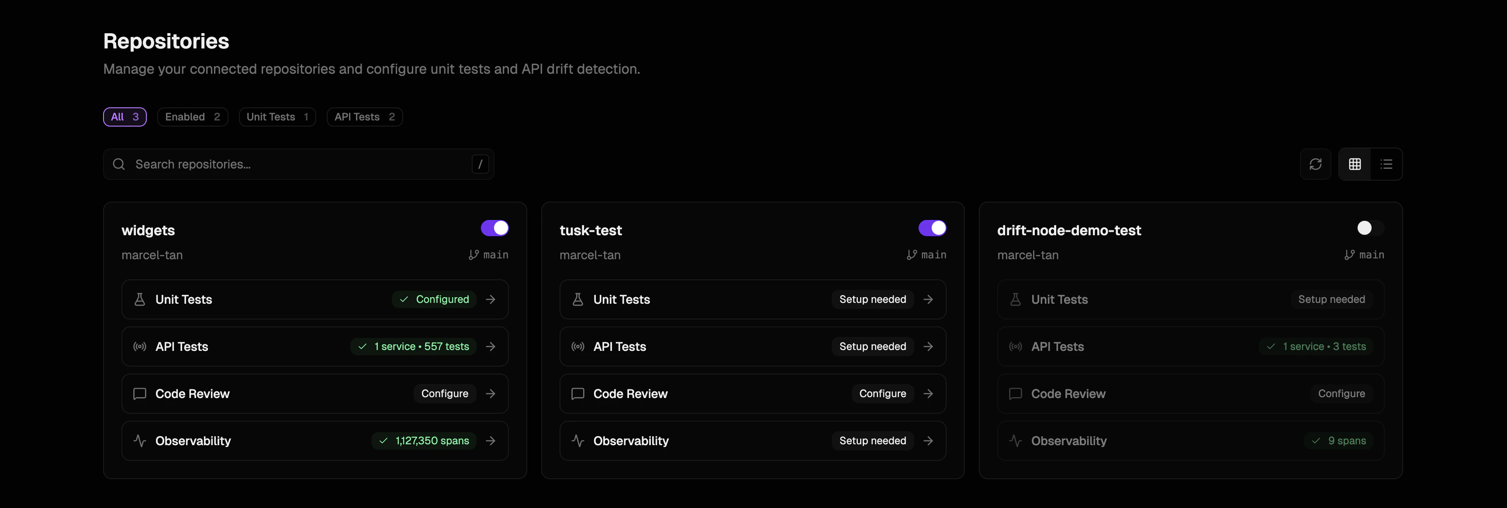
Task: Click the Code Review chat icon in drift-node-demo-test
Action: click(1015, 393)
